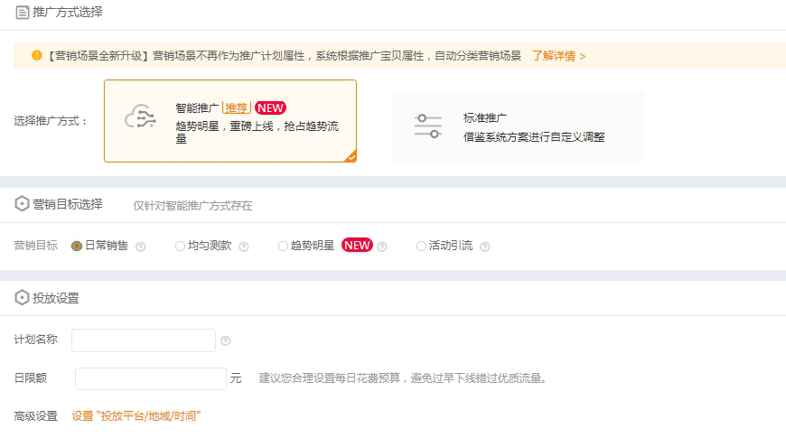
Task: Click the 计划名称 text input
Action: click(144, 340)
